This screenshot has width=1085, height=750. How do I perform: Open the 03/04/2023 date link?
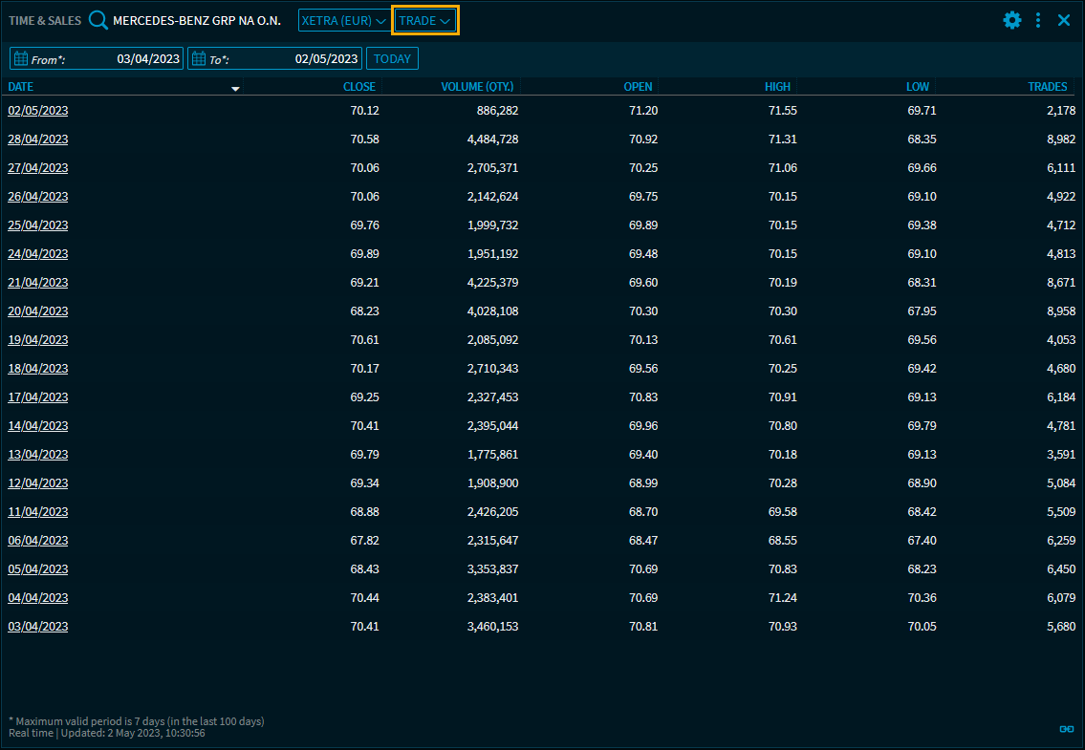point(38,627)
